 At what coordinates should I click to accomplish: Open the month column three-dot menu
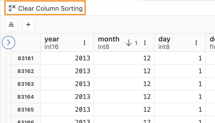coord(145,43)
